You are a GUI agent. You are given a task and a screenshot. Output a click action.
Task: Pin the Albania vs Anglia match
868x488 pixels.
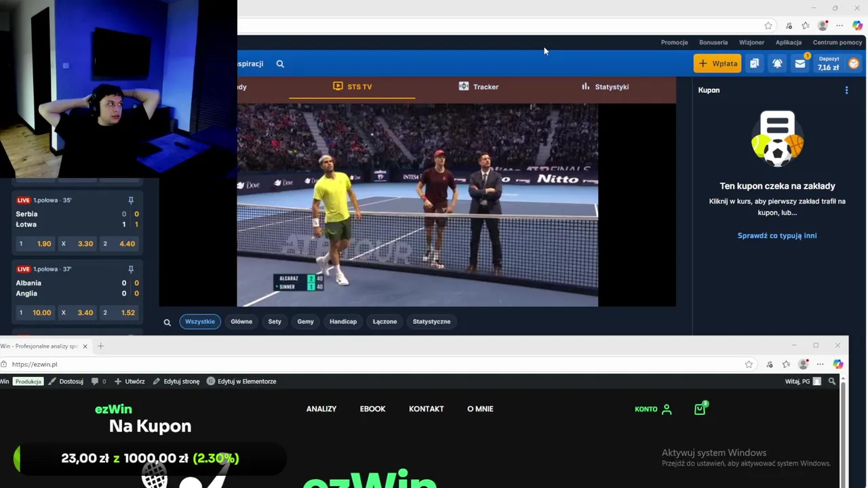point(131,270)
